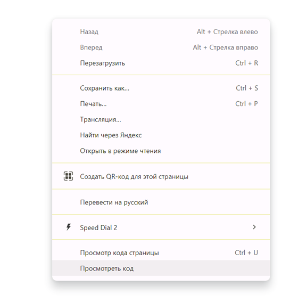Select Трансляция... menu entry
The height and width of the screenshot is (302, 298).
pos(161,119)
